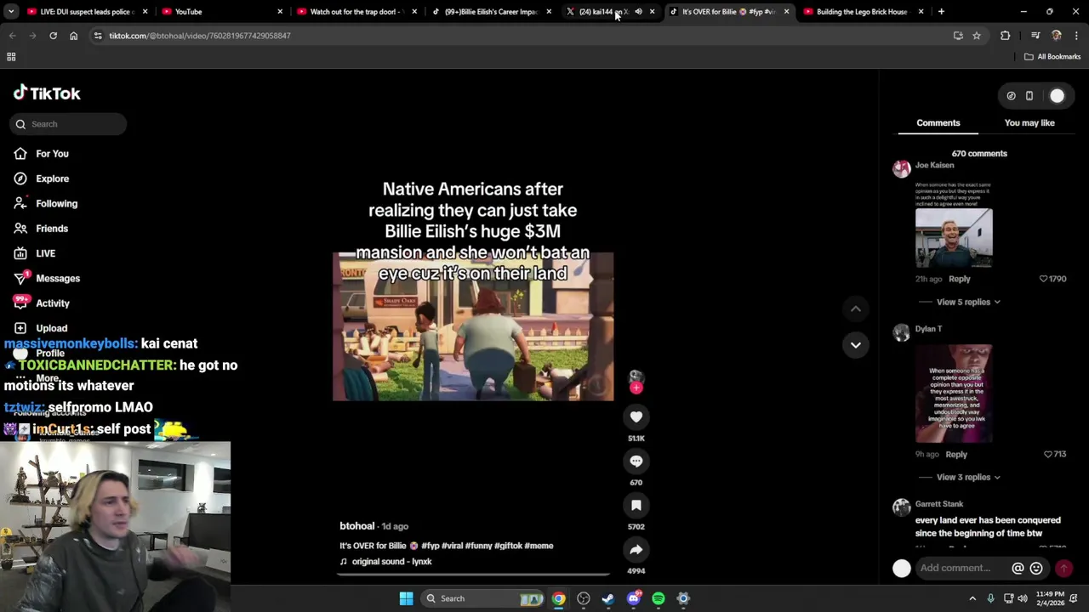The image size is (1089, 612).
Task: Switch to the Building the Lego Brick House tab
Action: coord(861,12)
